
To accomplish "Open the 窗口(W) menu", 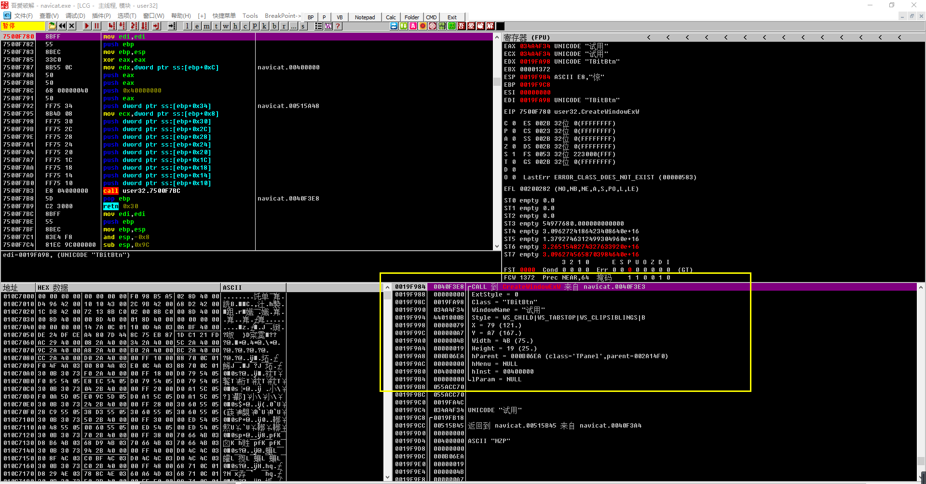I will click(154, 16).
